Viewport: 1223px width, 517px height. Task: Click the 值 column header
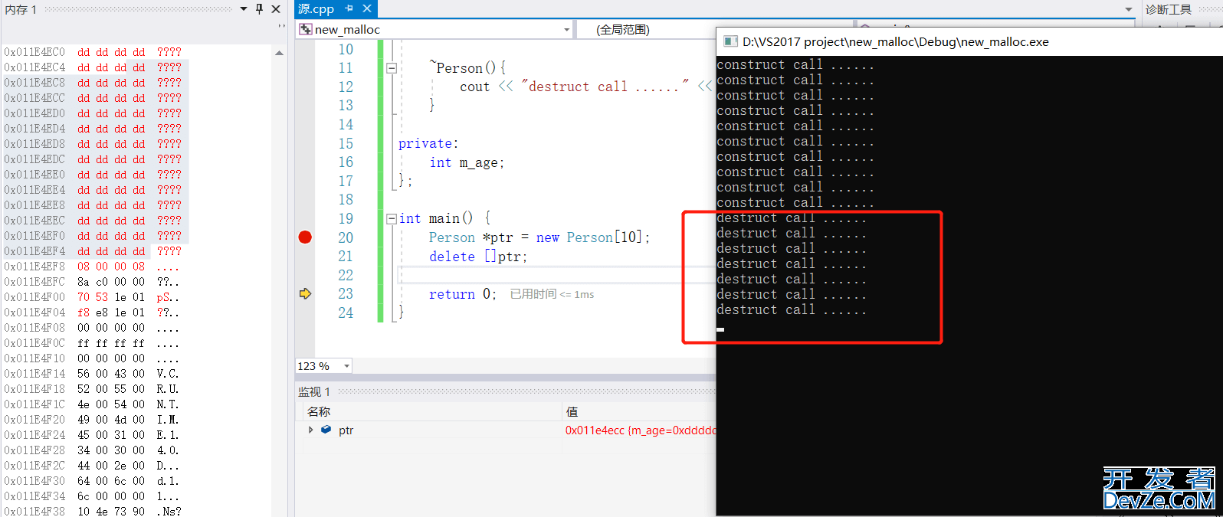pyautogui.click(x=572, y=411)
